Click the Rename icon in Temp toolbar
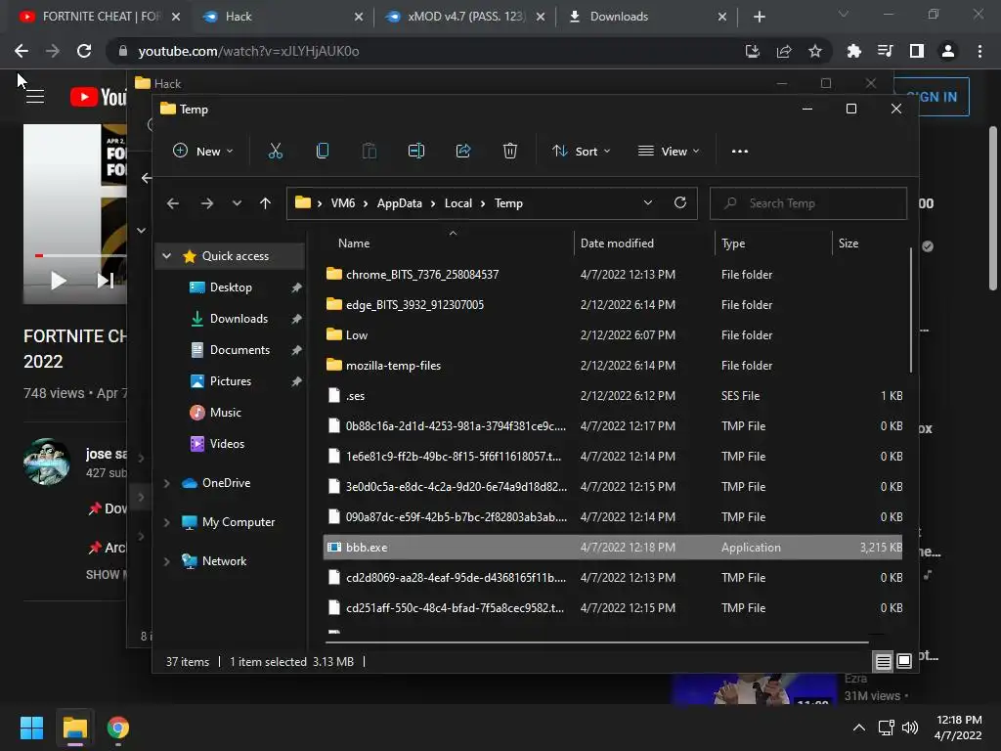The height and width of the screenshot is (751, 1001). 416,152
